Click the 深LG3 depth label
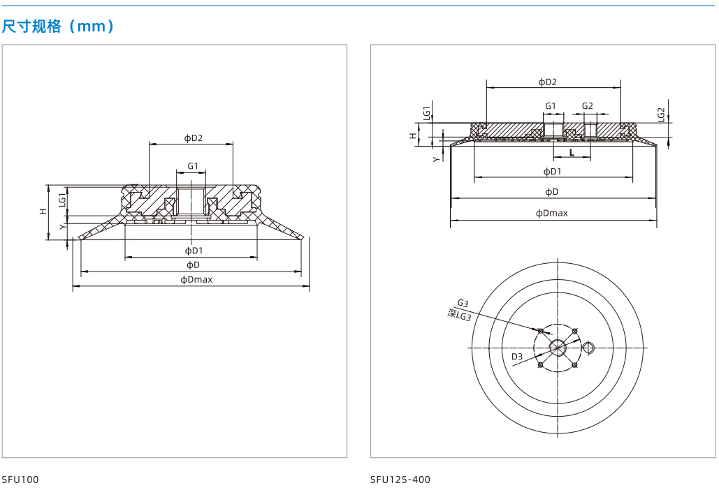This screenshot has height=490, width=719. point(459,315)
